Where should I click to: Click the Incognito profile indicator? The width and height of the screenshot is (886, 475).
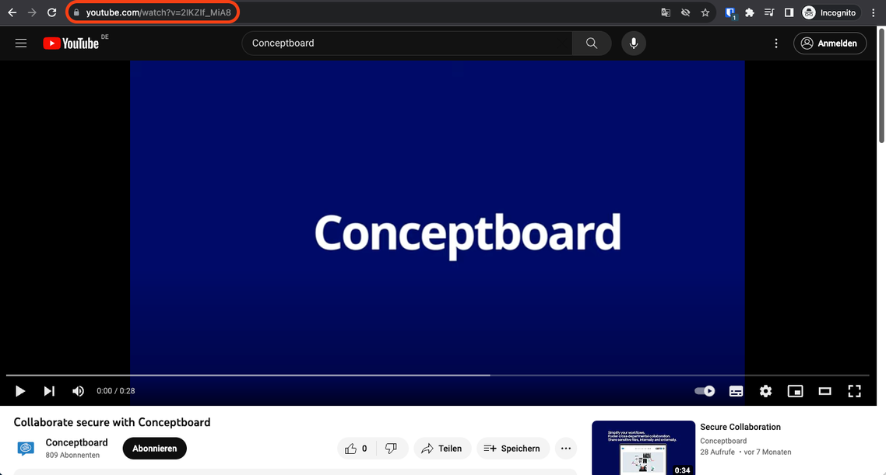[829, 12]
